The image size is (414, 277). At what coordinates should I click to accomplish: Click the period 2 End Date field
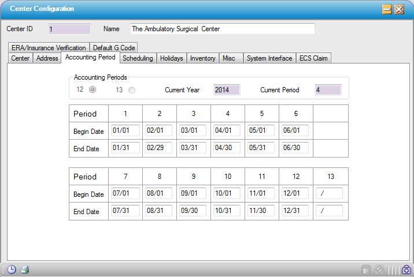pyautogui.click(x=159, y=148)
